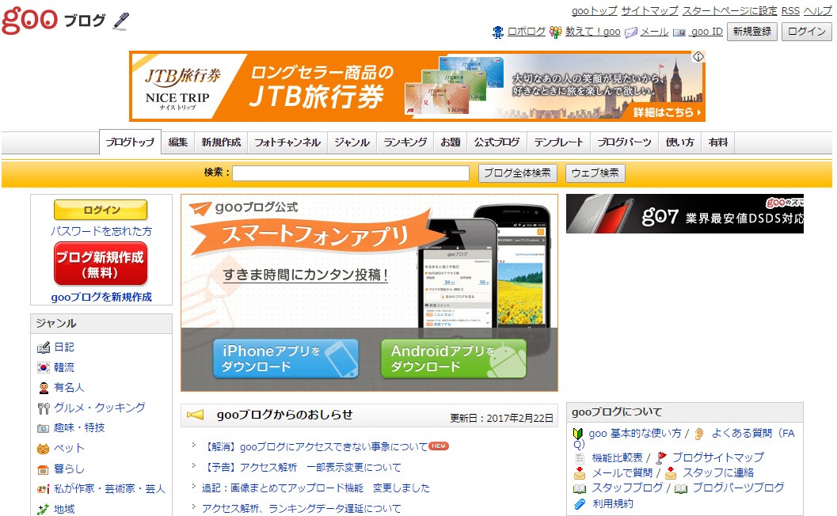Click the メール envelope icon
Viewport: 837px width, 516px height.
[x=631, y=32]
